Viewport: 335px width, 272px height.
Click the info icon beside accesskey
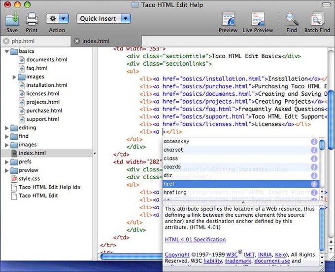[x=314, y=142]
